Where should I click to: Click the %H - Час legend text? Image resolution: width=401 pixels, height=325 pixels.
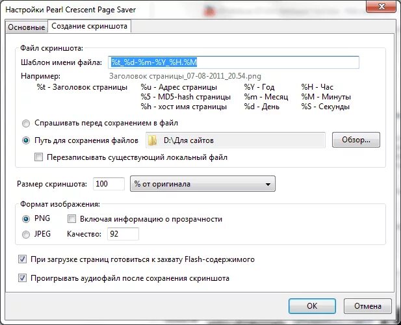click(x=317, y=87)
